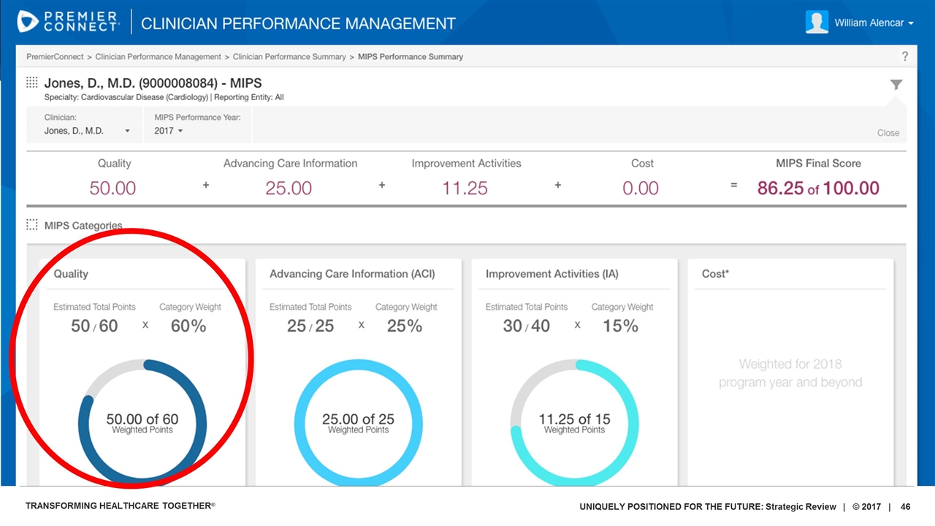Screen dimensions: 935x526
Task: Click the Cost score 0.00
Action: 641,188
